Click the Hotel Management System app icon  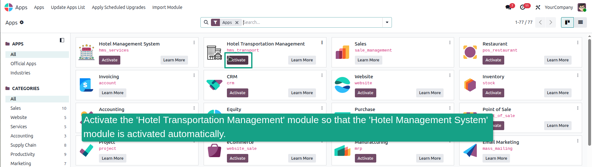click(x=86, y=52)
